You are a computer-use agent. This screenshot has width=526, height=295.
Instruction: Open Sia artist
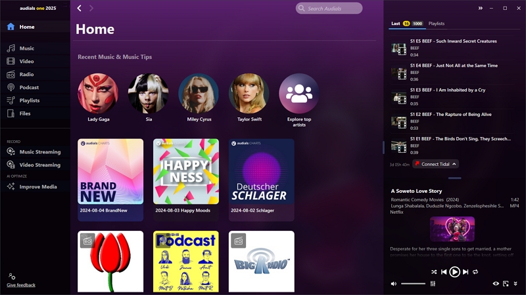(149, 93)
